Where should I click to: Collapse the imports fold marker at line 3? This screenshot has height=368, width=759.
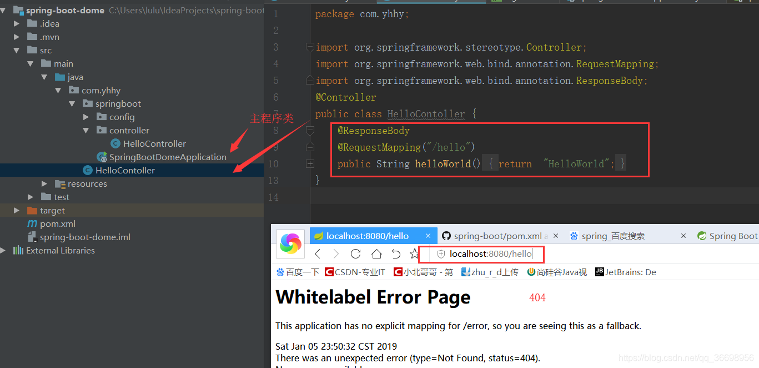[310, 47]
